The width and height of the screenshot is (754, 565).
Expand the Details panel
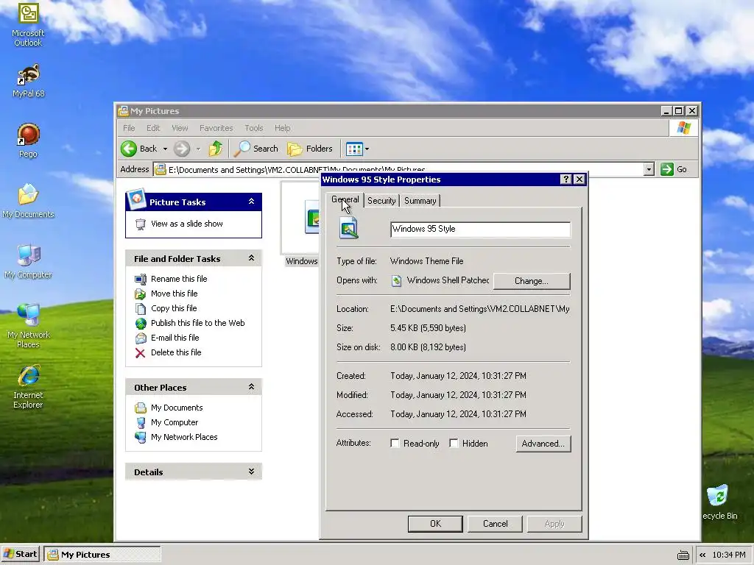pos(251,472)
